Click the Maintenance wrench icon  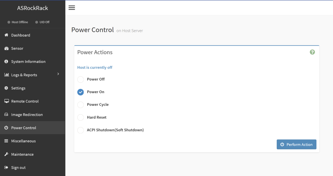click(6, 154)
